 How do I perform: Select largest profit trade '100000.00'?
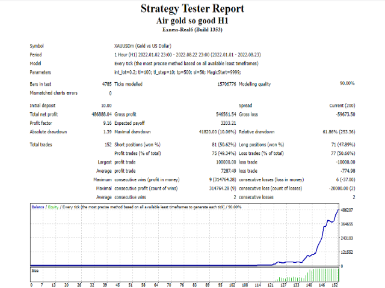(226, 162)
